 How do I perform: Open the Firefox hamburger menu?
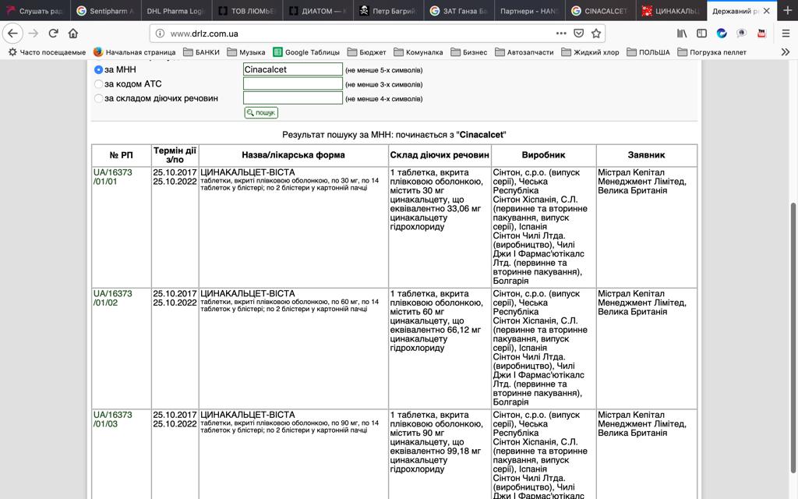[783, 34]
